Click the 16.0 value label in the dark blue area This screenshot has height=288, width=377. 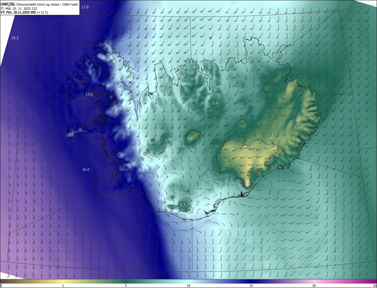point(86,169)
